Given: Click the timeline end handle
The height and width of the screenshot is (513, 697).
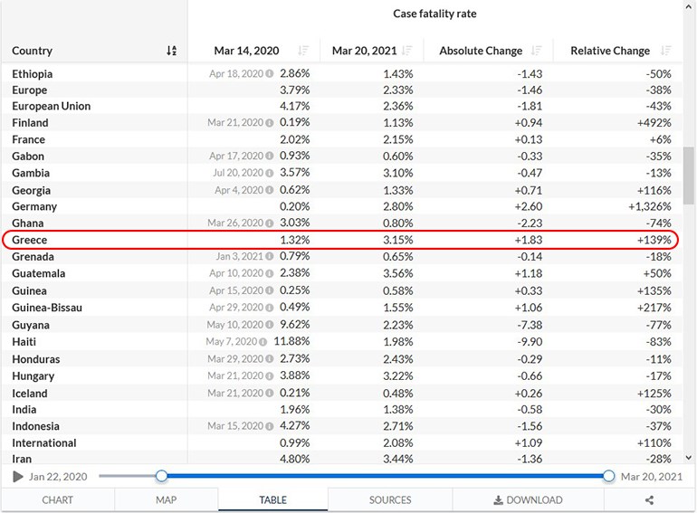Looking at the screenshot, I should pyautogui.click(x=609, y=476).
